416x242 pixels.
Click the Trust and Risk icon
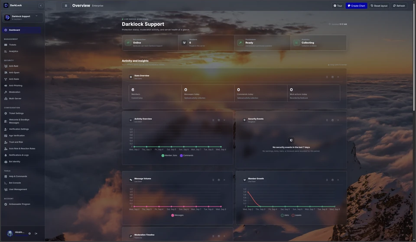click(x=6, y=142)
